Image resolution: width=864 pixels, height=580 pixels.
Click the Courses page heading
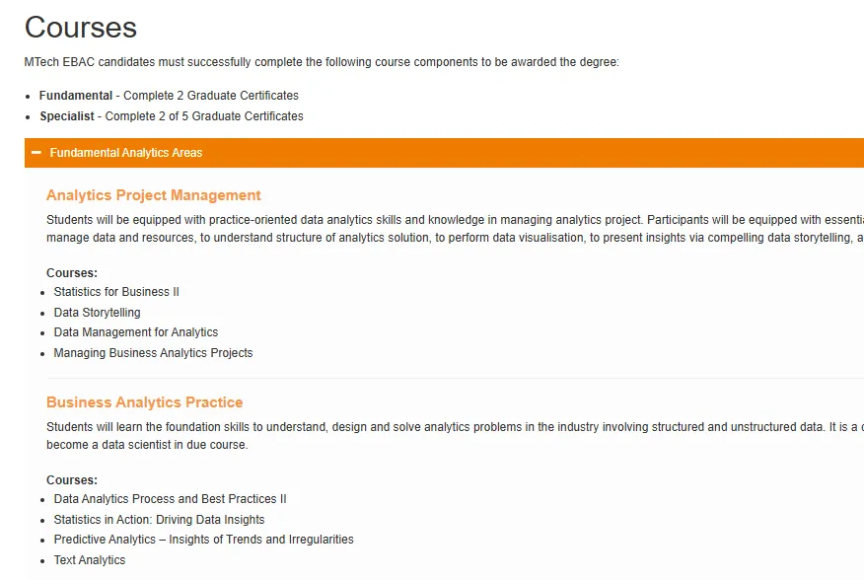[81, 28]
